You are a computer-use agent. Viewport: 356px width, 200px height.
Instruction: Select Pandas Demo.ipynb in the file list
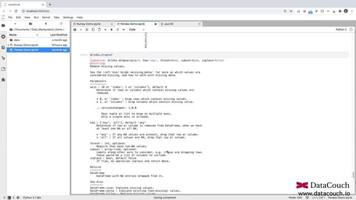click(x=38, y=50)
